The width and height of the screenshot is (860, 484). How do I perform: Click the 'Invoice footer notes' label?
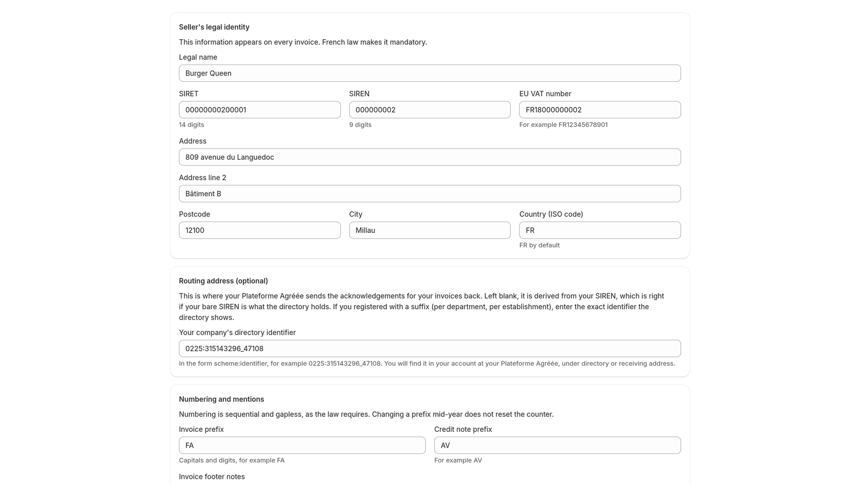click(x=212, y=476)
